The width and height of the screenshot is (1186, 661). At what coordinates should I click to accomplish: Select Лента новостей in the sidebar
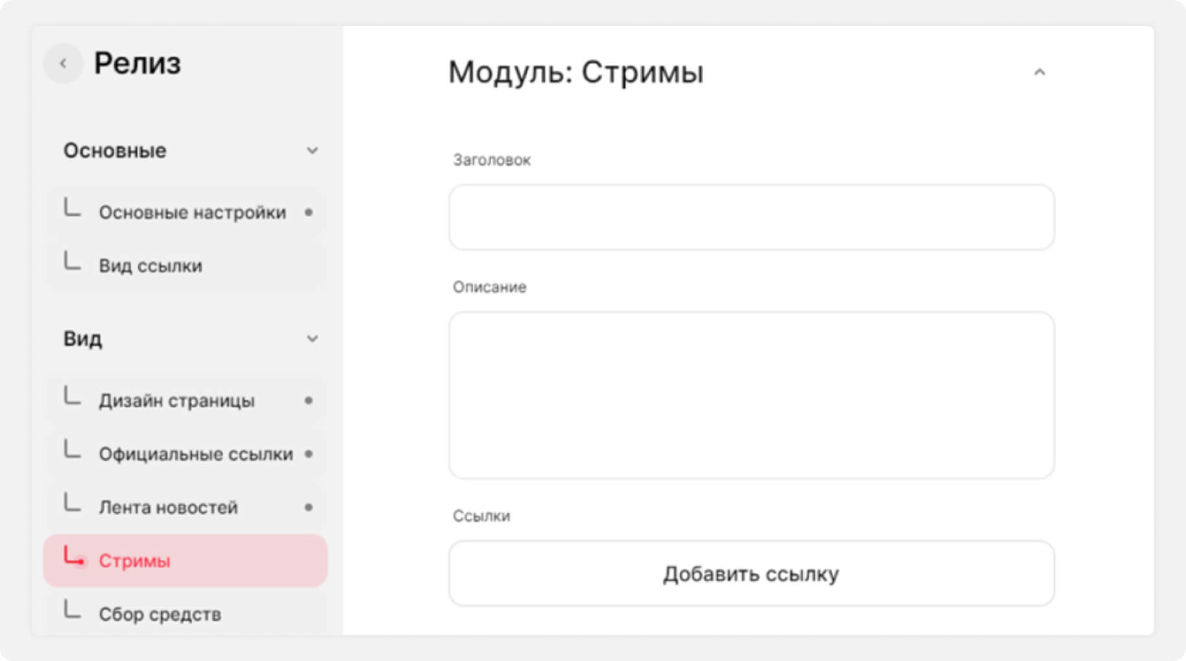[168, 507]
